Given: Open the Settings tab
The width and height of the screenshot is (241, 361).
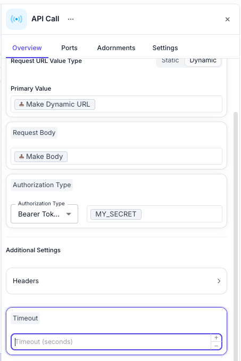Looking at the screenshot, I should (165, 48).
